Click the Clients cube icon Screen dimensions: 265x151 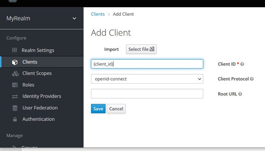[x=15, y=62]
